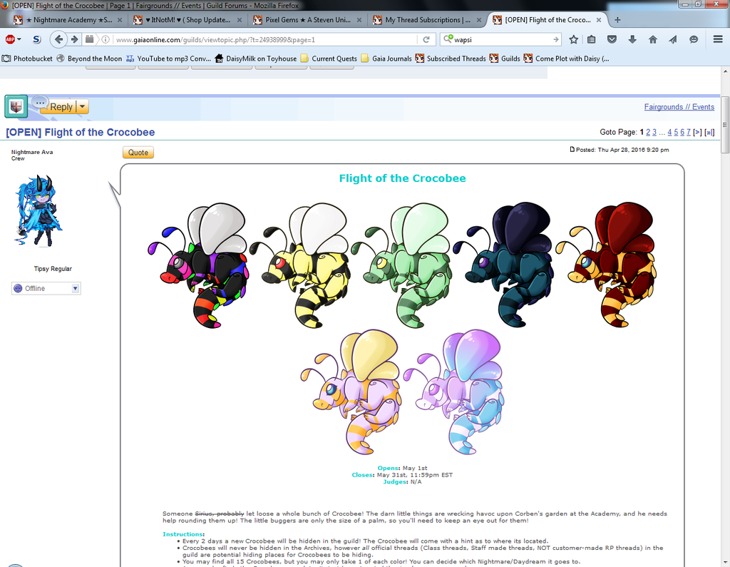730x567 pixels.
Task: Go to page 2 of the thread
Action: [648, 133]
